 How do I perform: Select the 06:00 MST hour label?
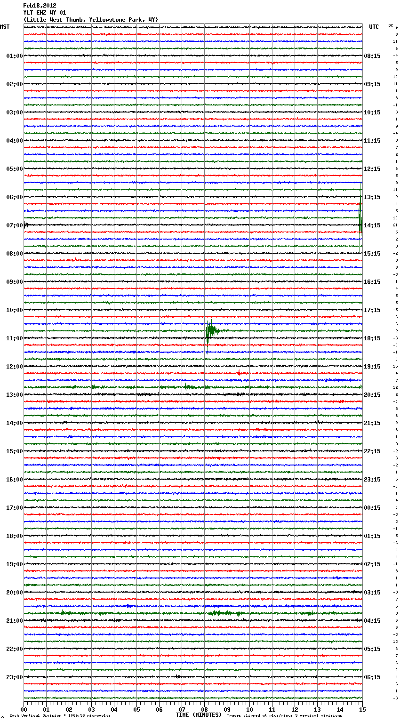coord(15,197)
